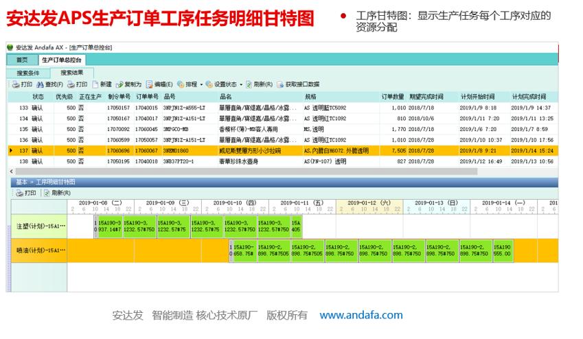This screenshot has width=583, height=339.
Task: Click the 品名 column header
Action: tap(260, 97)
